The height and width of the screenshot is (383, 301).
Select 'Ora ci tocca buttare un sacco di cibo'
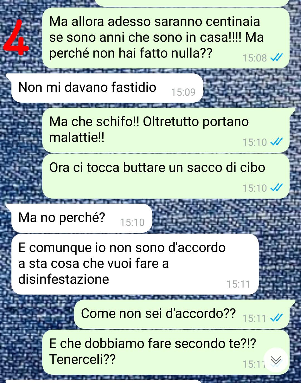point(166,176)
